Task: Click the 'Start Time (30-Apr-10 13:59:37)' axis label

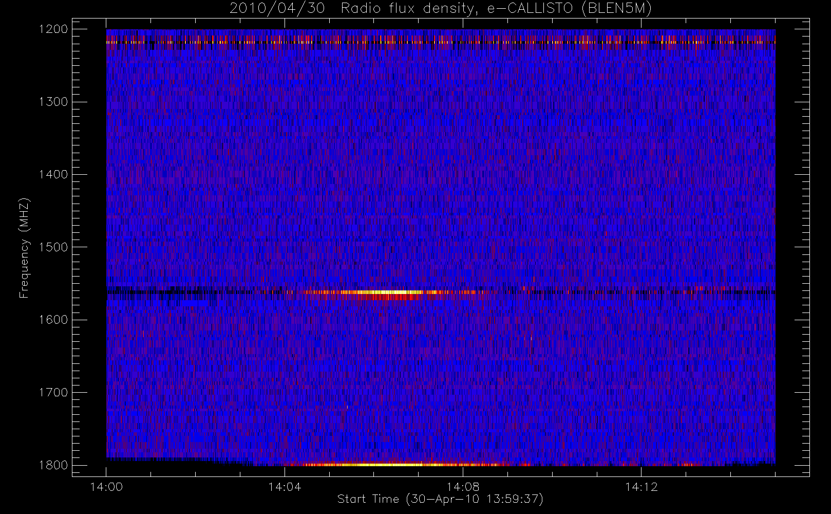Action: [440, 499]
